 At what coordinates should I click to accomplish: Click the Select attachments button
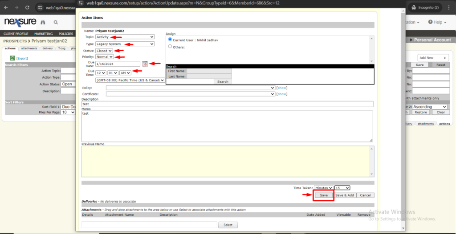(228, 225)
